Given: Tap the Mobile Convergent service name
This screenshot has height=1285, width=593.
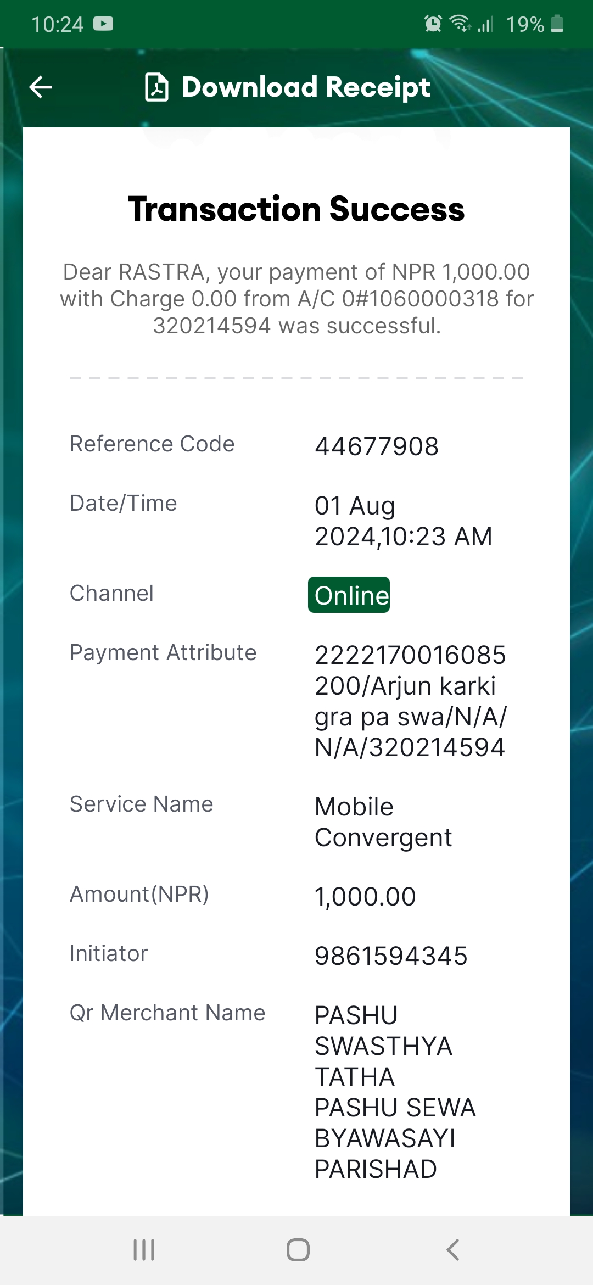Looking at the screenshot, I should (x=383, y=822).
